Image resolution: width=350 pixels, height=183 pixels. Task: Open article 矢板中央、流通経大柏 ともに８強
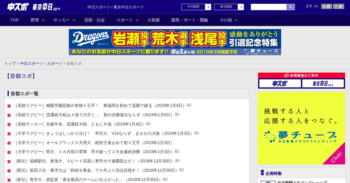click(80, 124)
